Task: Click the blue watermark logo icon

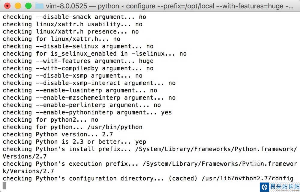Action: tap(264, 187)
